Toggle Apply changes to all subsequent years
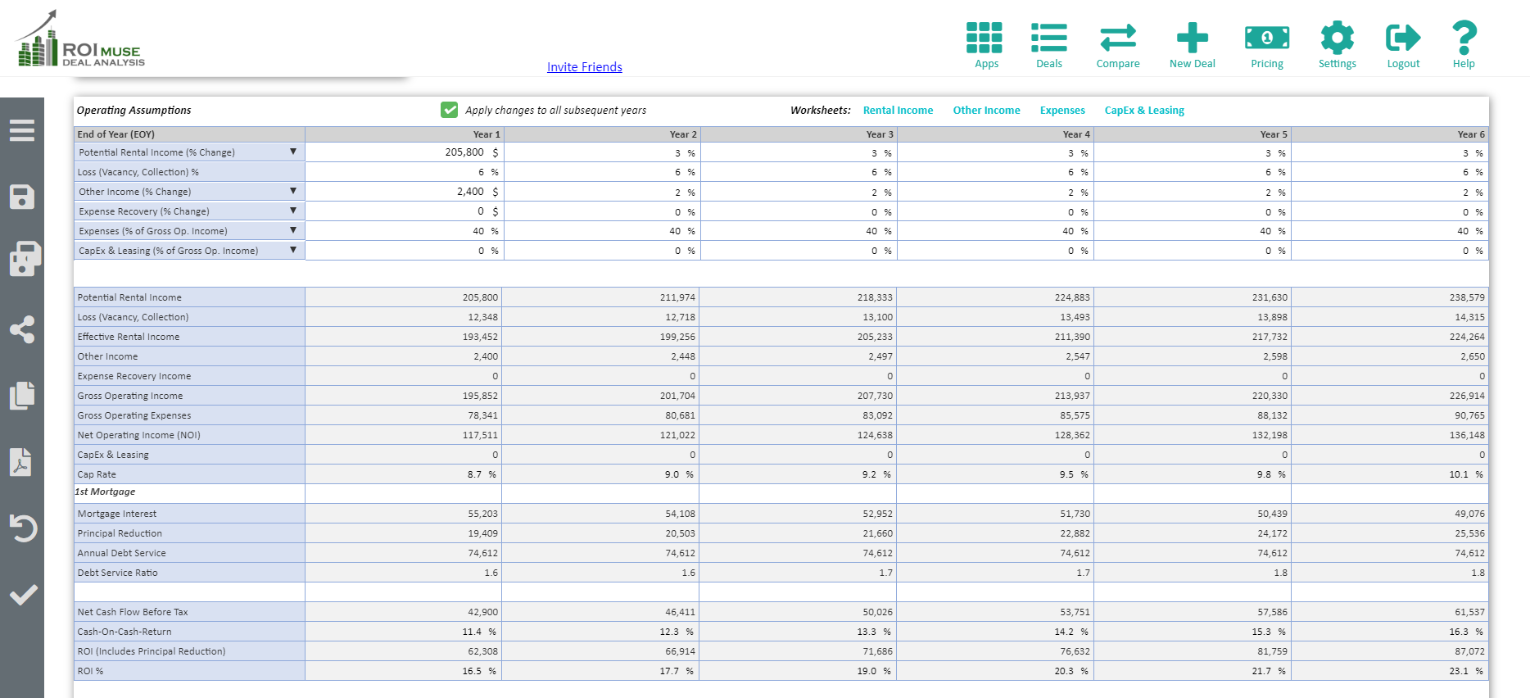The image size is (1530, 698). click(x=449, y=110)
